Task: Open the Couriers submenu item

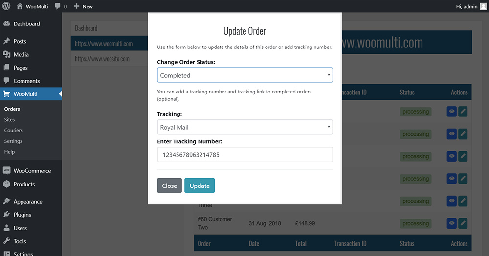Action: click(x=14, y=130)
